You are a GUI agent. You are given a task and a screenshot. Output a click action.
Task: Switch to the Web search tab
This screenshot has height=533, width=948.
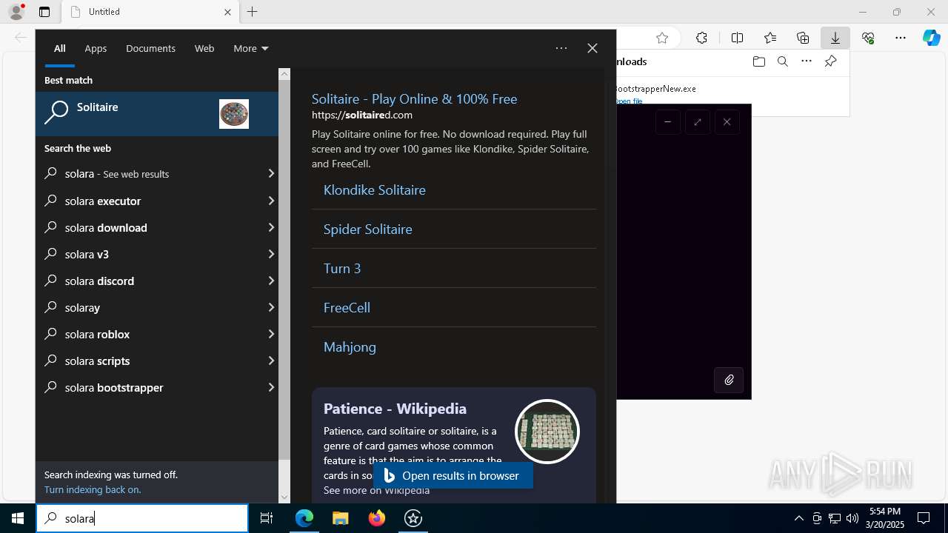tap(204, 48)
